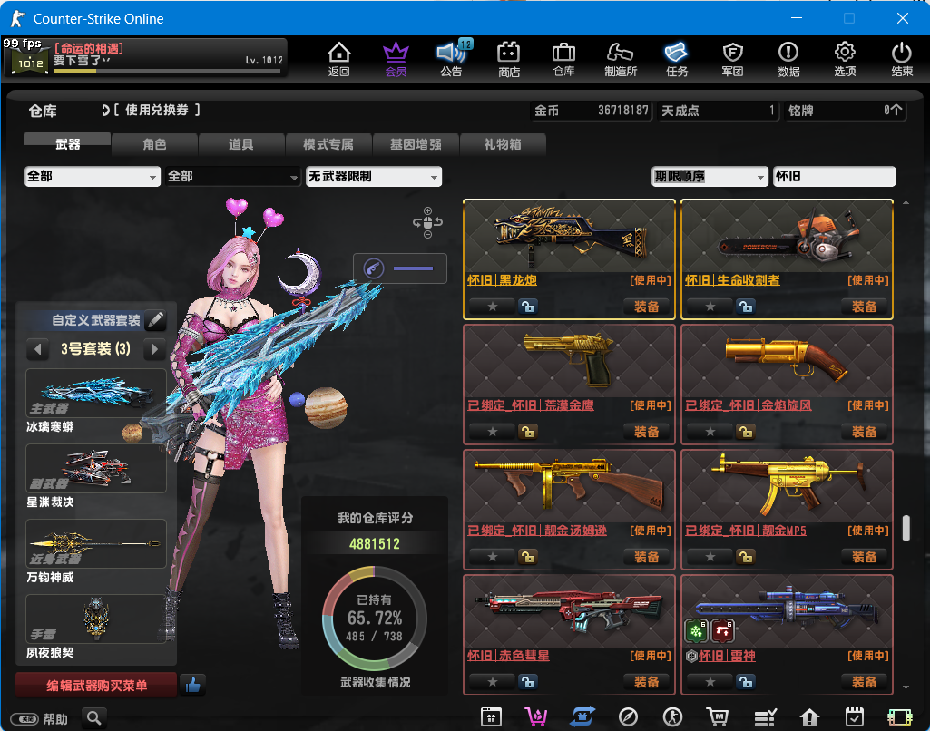This screenshot has width=930, height=731.
Task: Click the 结束 power icon to exit
Action: tap(902, 59)
